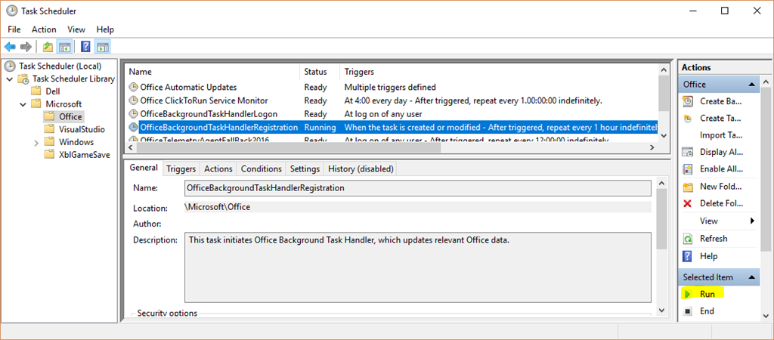End the selected running task
The width and height of the screenshot is (774, 340).
click(707, 311)
